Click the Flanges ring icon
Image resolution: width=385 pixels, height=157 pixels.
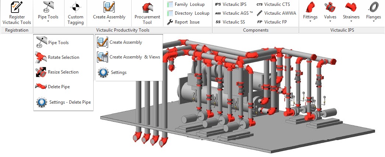[373, 7]
